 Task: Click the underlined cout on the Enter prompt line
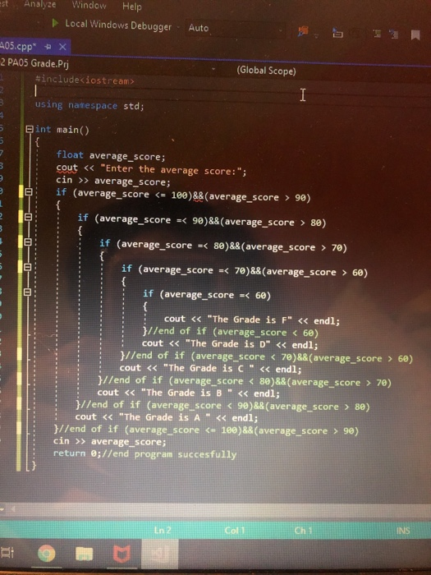coord(66,168)
